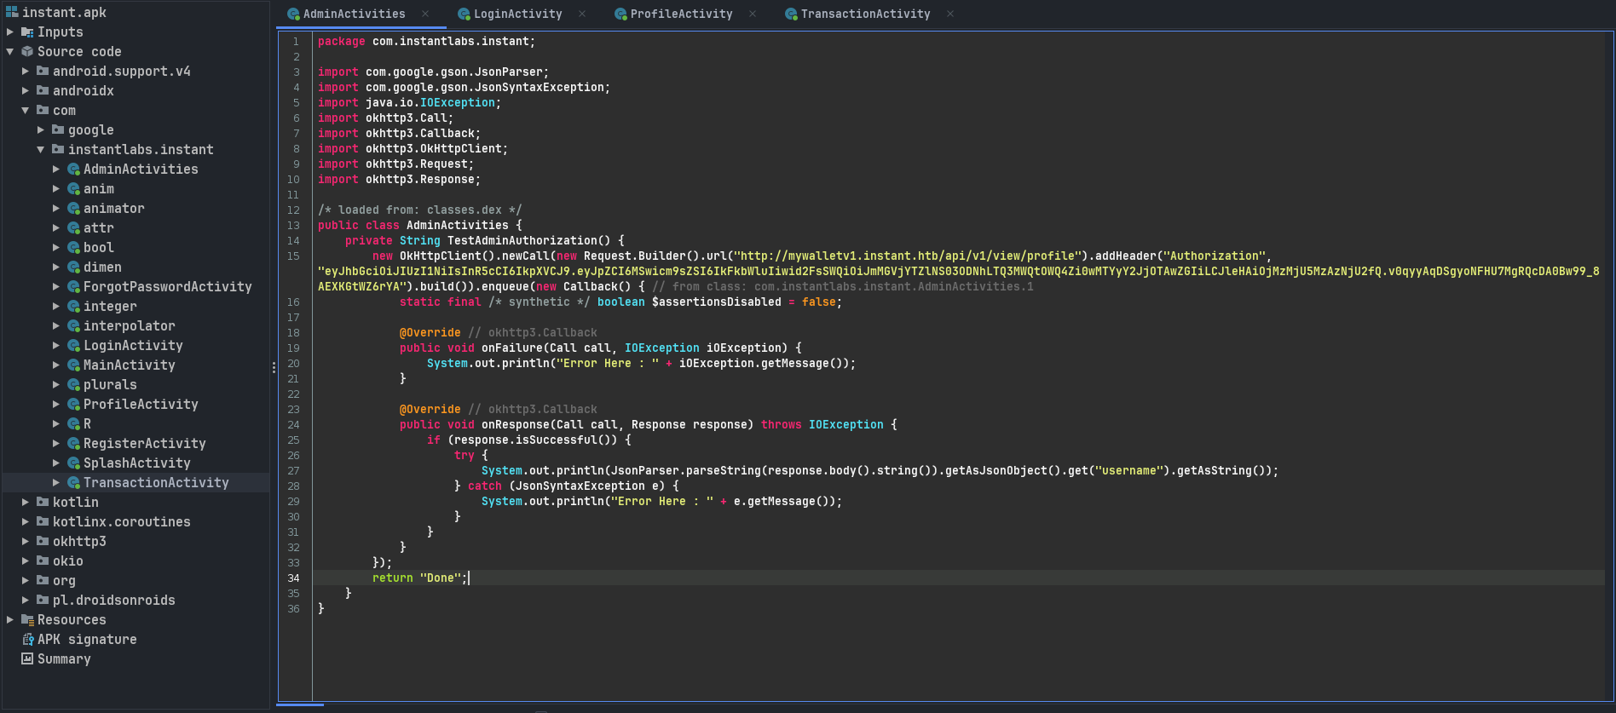Expand the Inputs node
This screenshot has height=713, width=1616.
(x=10, y=32)
